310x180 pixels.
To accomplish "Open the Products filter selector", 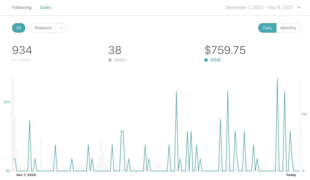I will (43, 28).
